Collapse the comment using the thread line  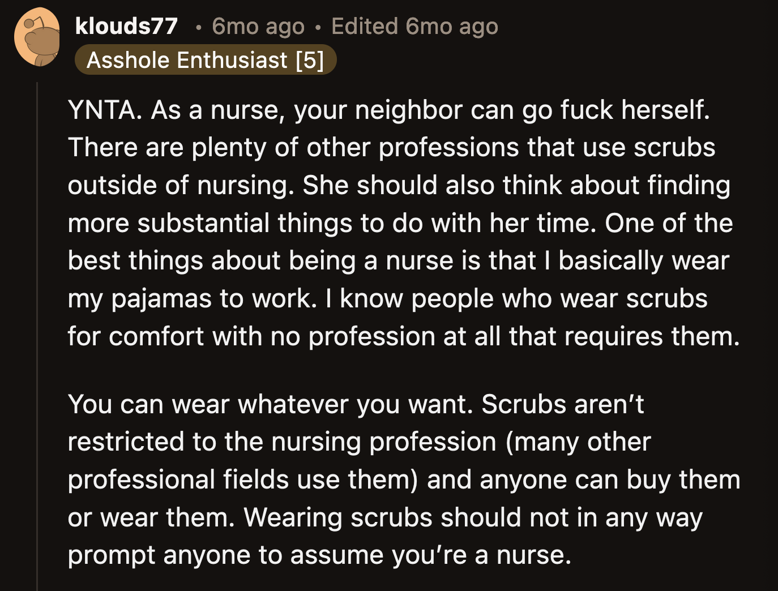[37, 340]
